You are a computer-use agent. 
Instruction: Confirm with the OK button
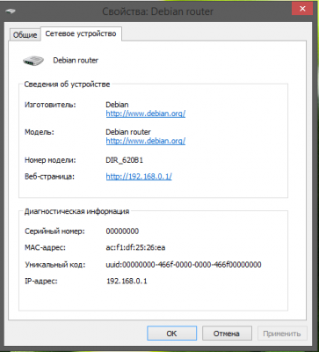[171, 334]
